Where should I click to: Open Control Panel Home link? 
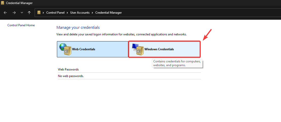click(x=21, y=25)
